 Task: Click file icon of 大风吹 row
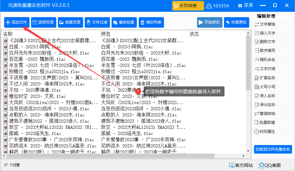pos(6,103)
